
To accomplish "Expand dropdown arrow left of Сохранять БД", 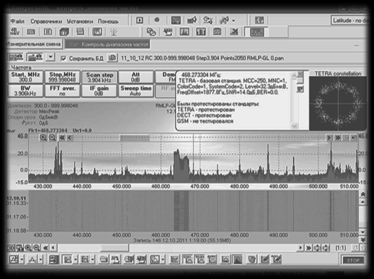I will [x=50, y=57].
